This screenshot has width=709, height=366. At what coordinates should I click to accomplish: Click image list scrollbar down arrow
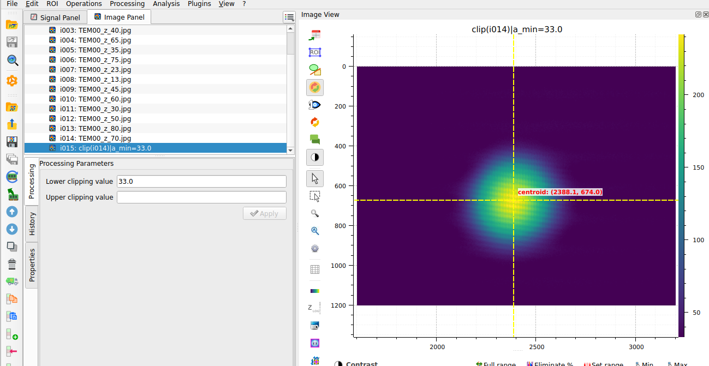pos(290,150)
